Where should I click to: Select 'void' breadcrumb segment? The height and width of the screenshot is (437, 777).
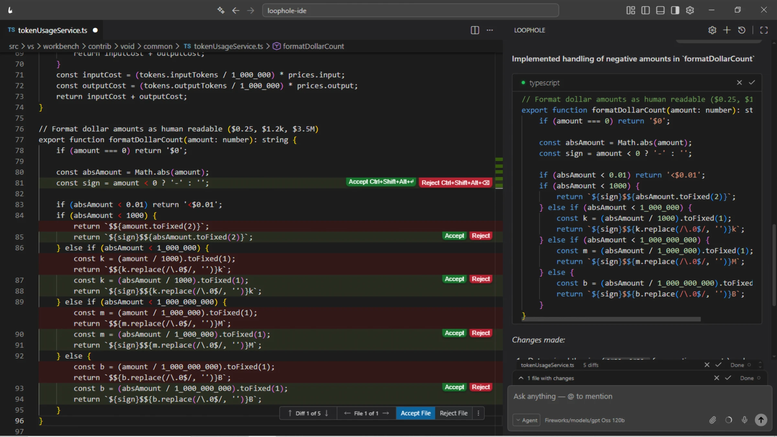127,46
